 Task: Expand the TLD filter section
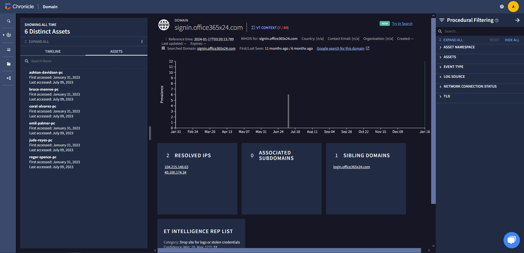447,96
